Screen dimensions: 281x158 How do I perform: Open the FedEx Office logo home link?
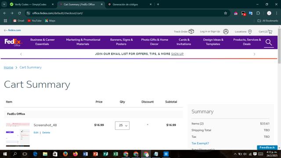click(13, 42)
